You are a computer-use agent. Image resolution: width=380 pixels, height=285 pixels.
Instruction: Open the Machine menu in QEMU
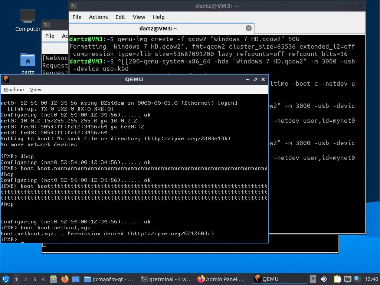pyautogui.click(x=14, y=89)
